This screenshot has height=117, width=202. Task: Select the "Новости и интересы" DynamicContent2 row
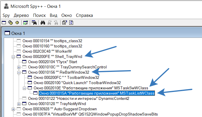tap(79, 98)
